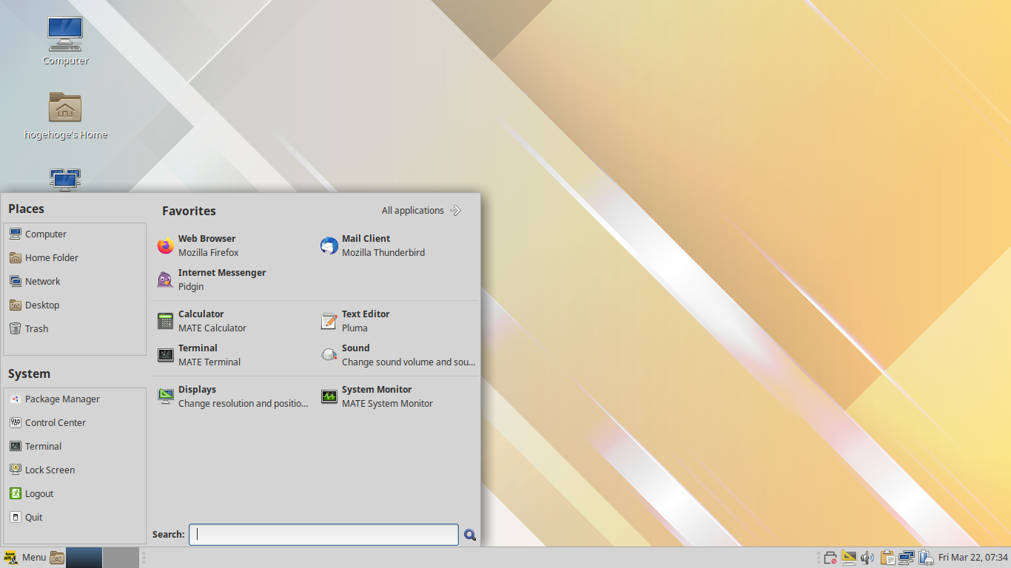Select Logout in System list
Screen dimensions: 1011x568
pos(75,494)
